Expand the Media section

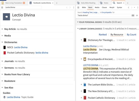coord(2,36)
